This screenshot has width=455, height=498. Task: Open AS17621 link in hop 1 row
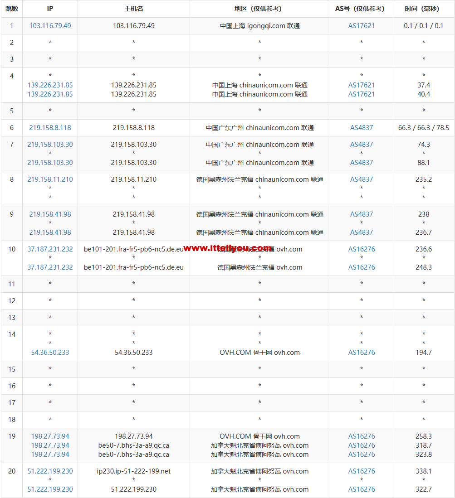(x=361, y=26)
